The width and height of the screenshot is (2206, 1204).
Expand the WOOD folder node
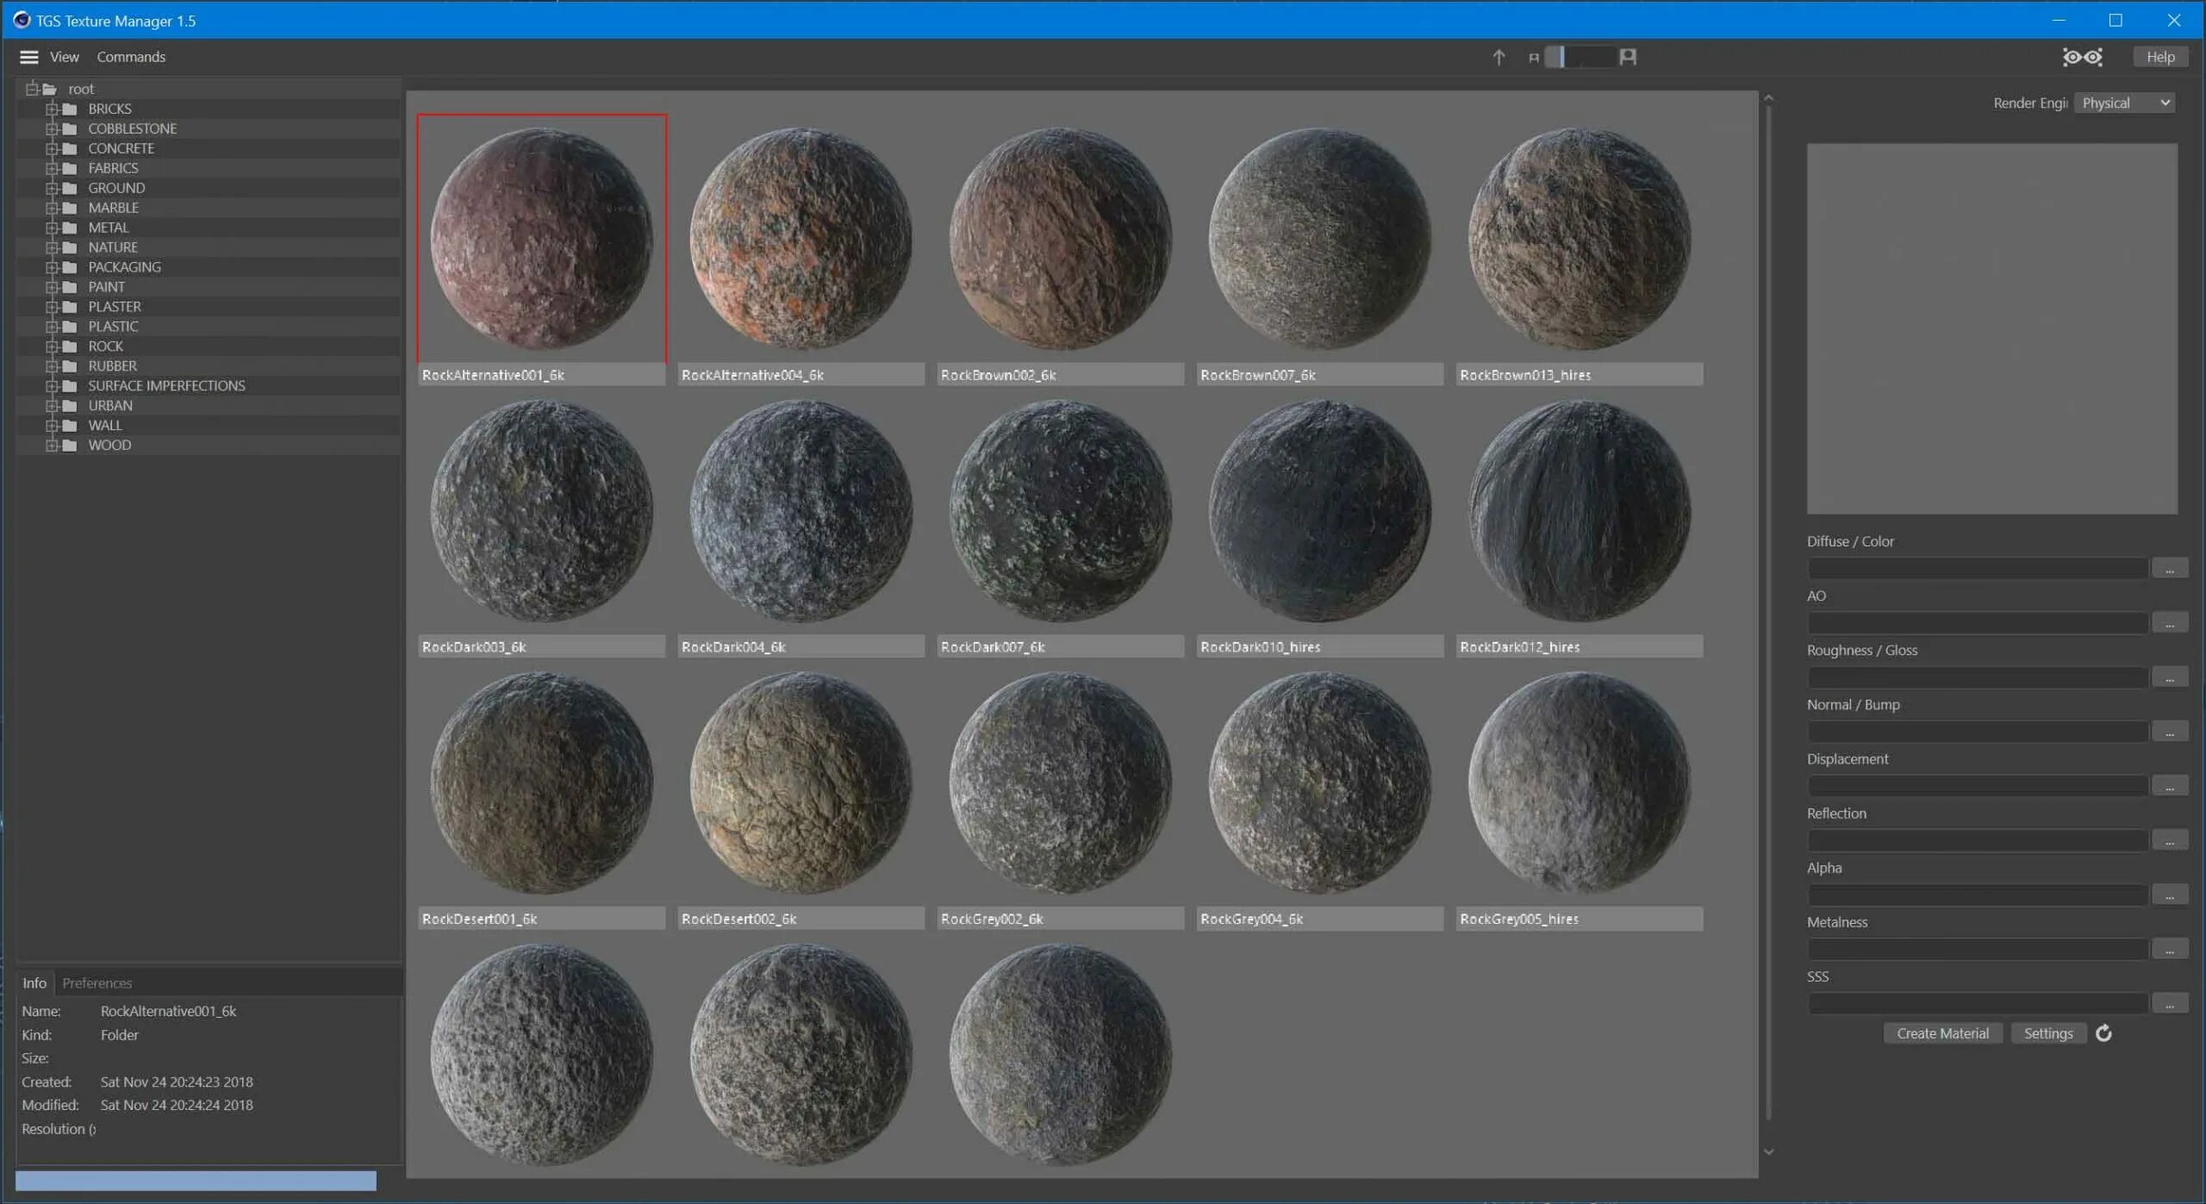pos(52,446)
